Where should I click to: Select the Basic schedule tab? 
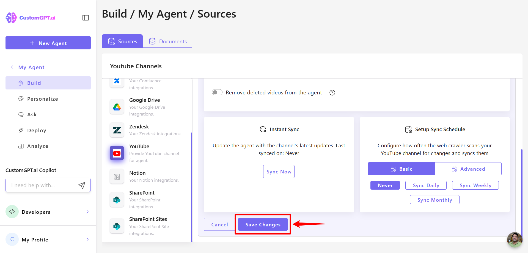coord(401,169)
